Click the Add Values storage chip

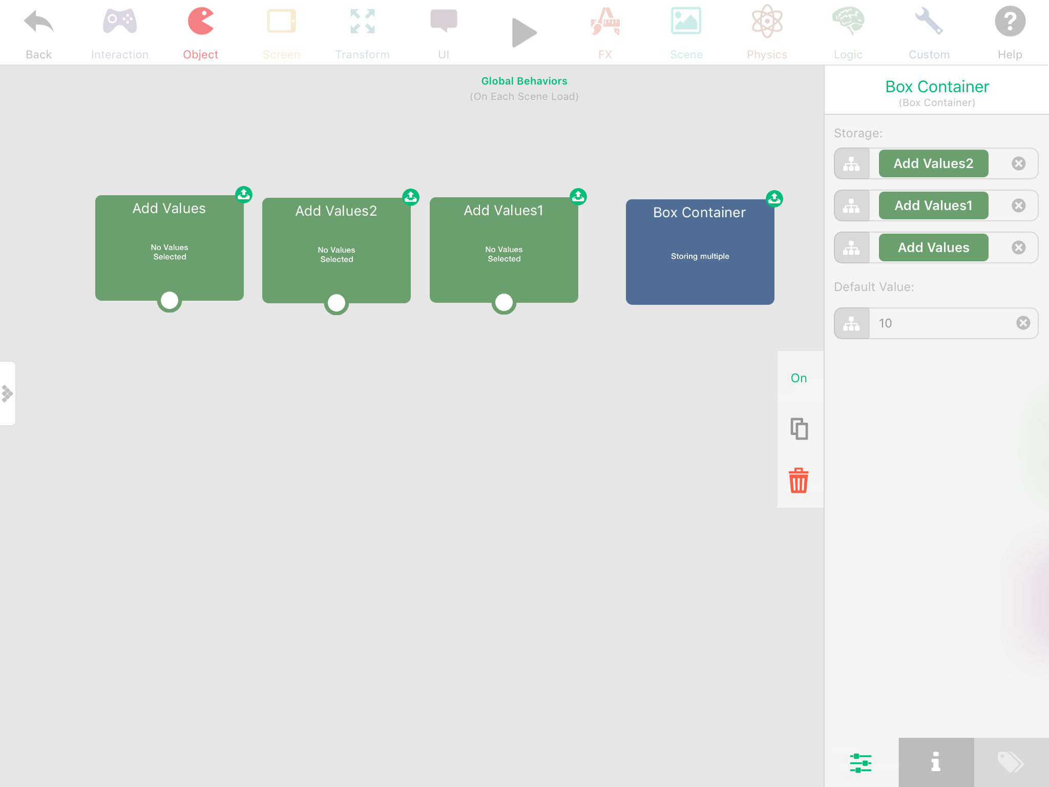[933, 247]
